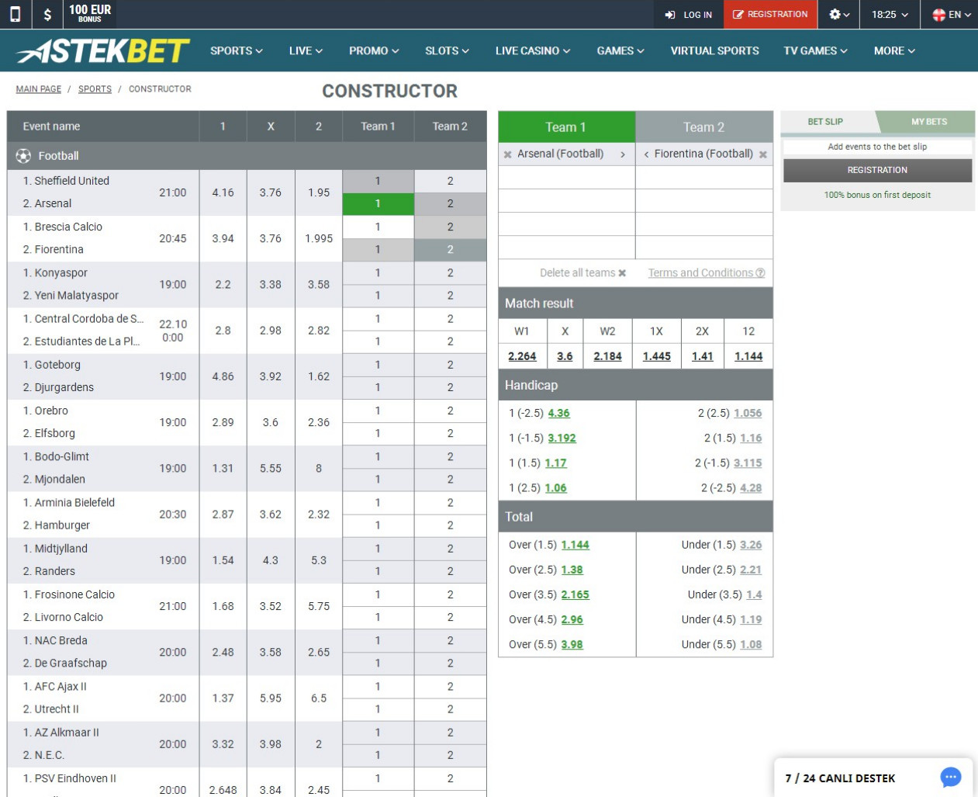The height and width of the screenshot is (797, 978).
Task: Open the live chat bubble icon
Action: [951, 777]
